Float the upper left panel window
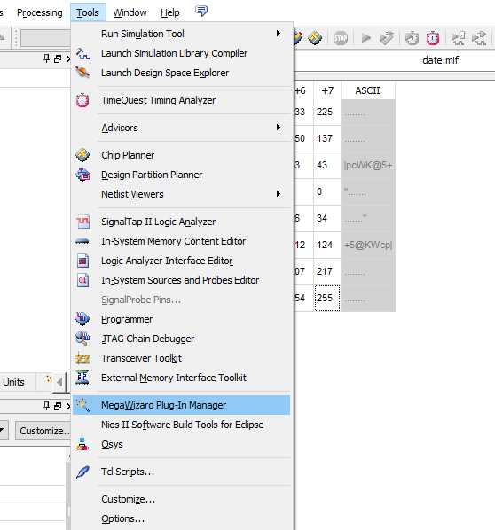The image size is (495, 530). (58, 58)
